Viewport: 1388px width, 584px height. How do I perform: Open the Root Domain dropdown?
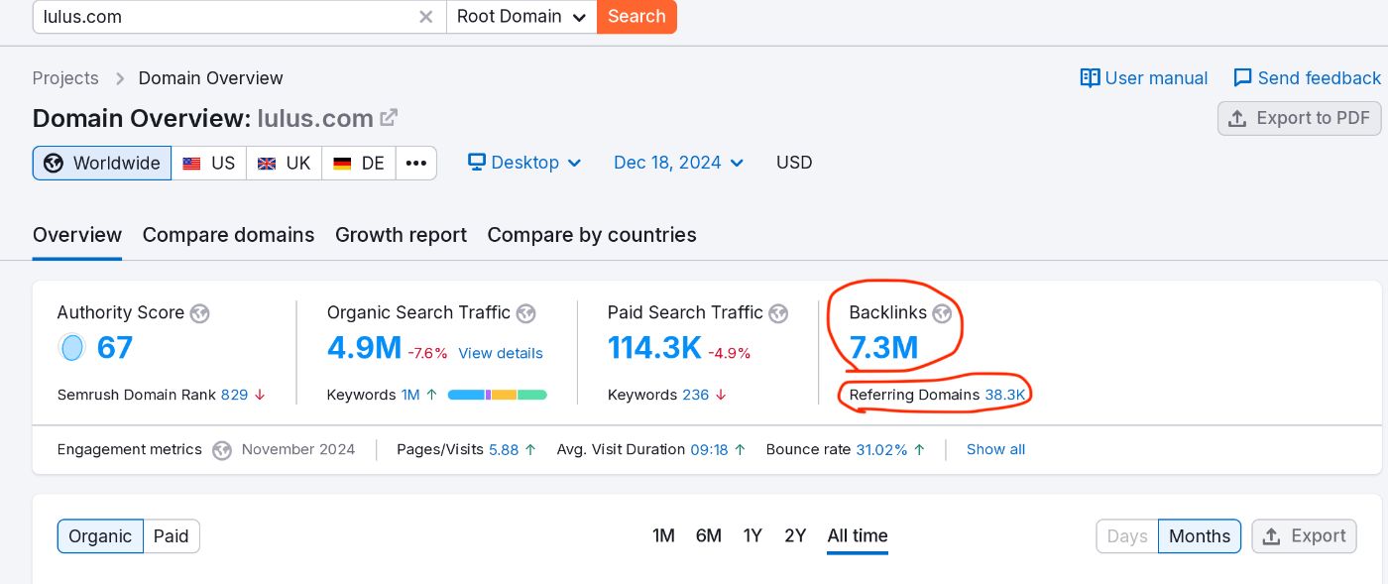pyautogui.click(x=520, y=16)
